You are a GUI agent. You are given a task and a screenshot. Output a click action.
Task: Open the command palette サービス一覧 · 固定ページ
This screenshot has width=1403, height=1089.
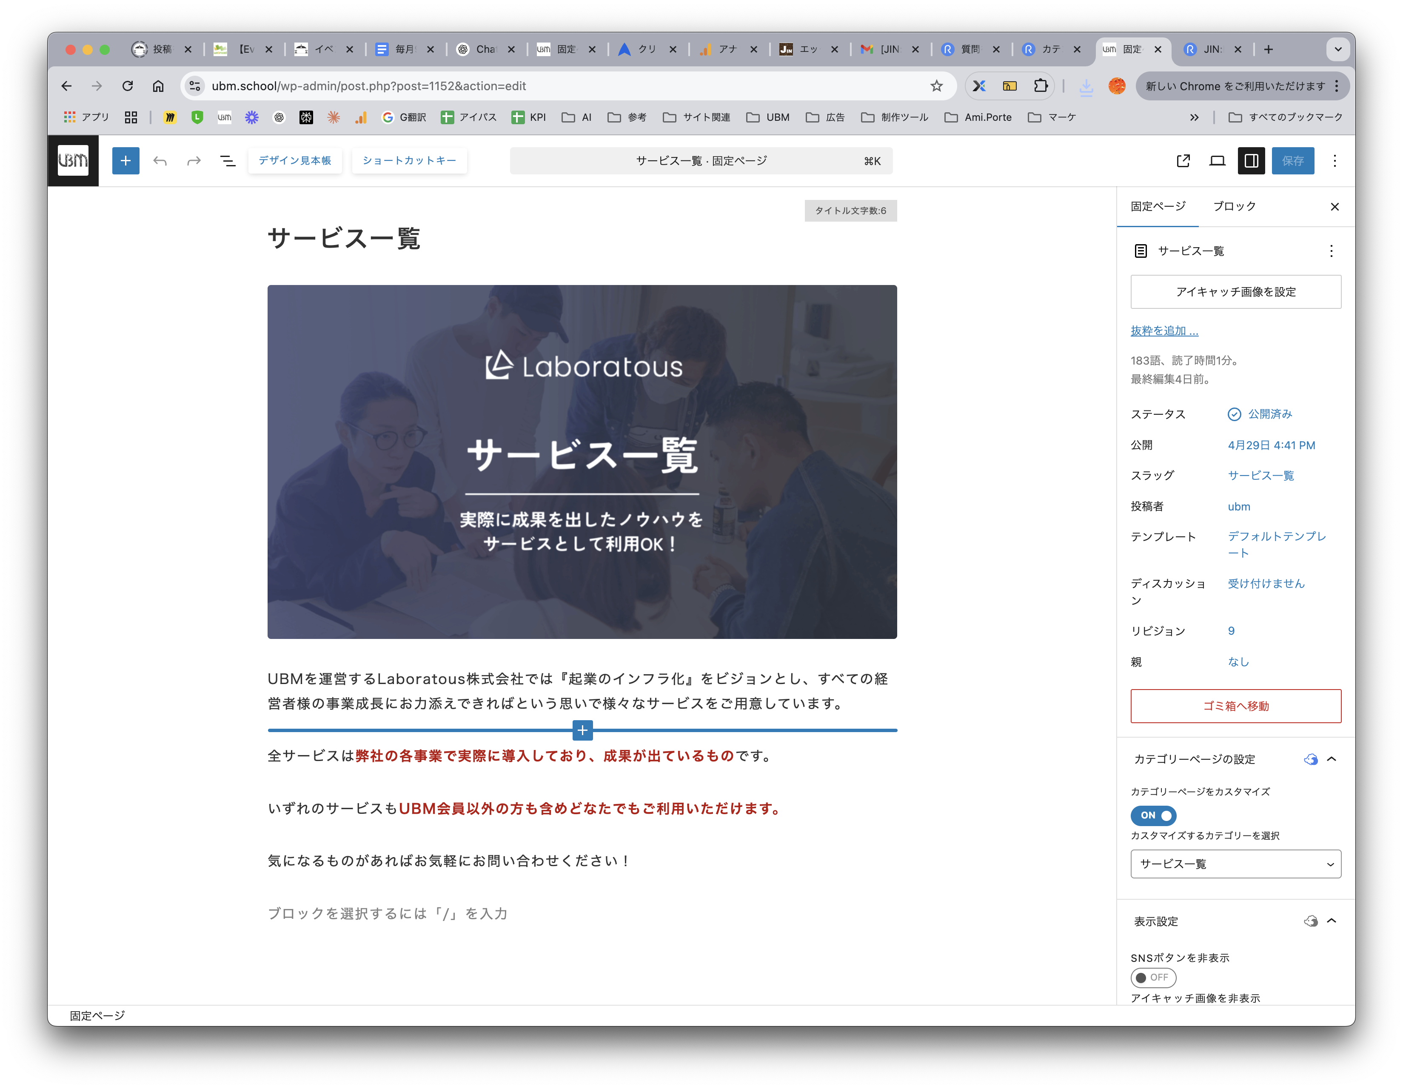point(701,161)
